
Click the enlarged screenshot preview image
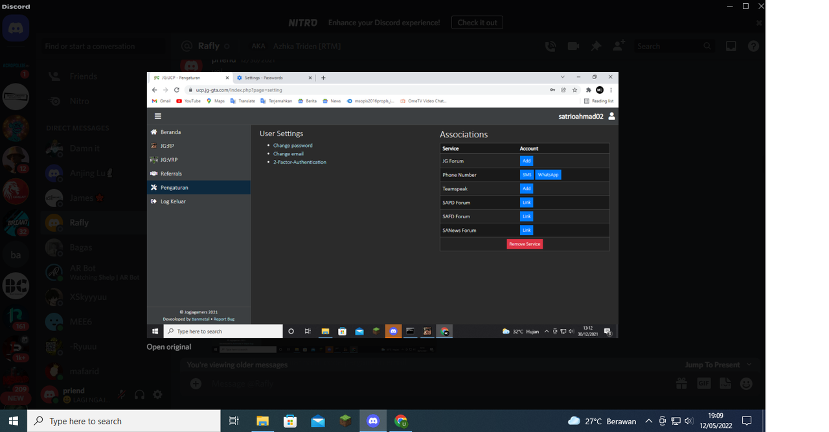pos(383,205)
